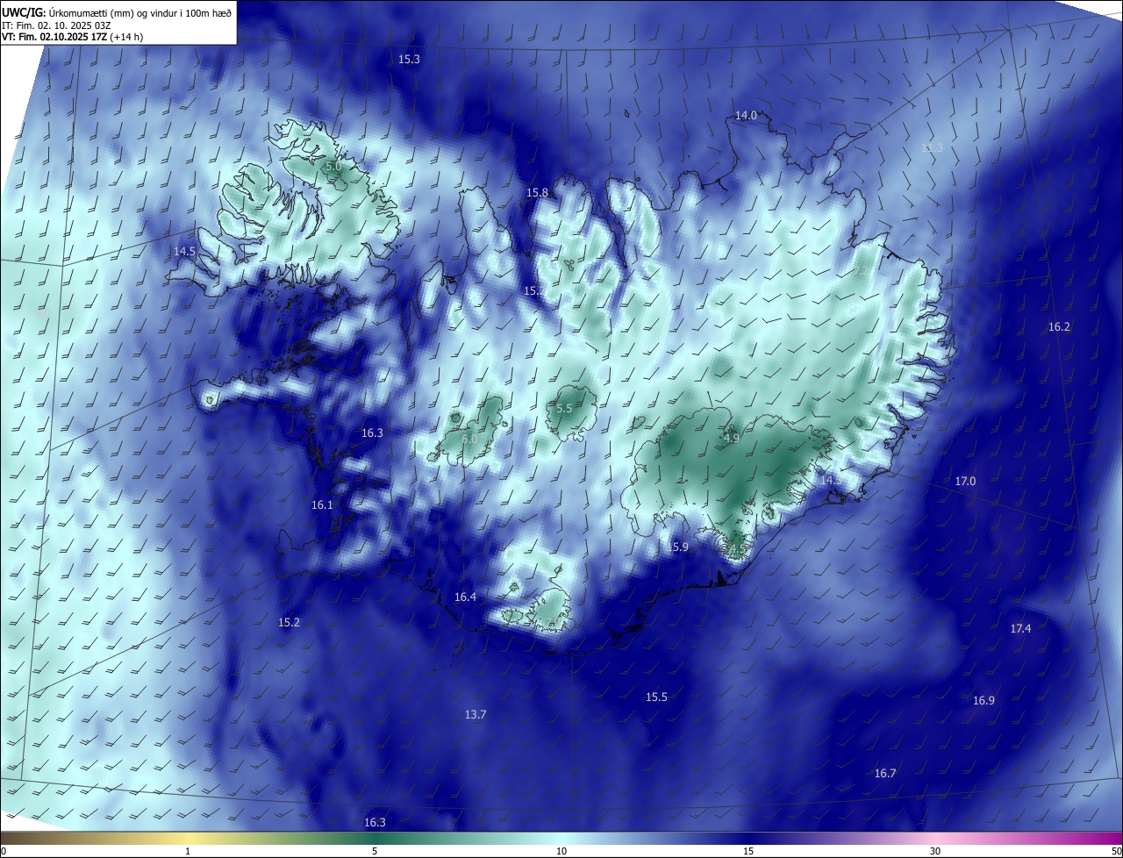Image resolution: width=1123 pixels, height=858 pixels.
Task: Click the 16.1 value label
Action: point(322,505)
